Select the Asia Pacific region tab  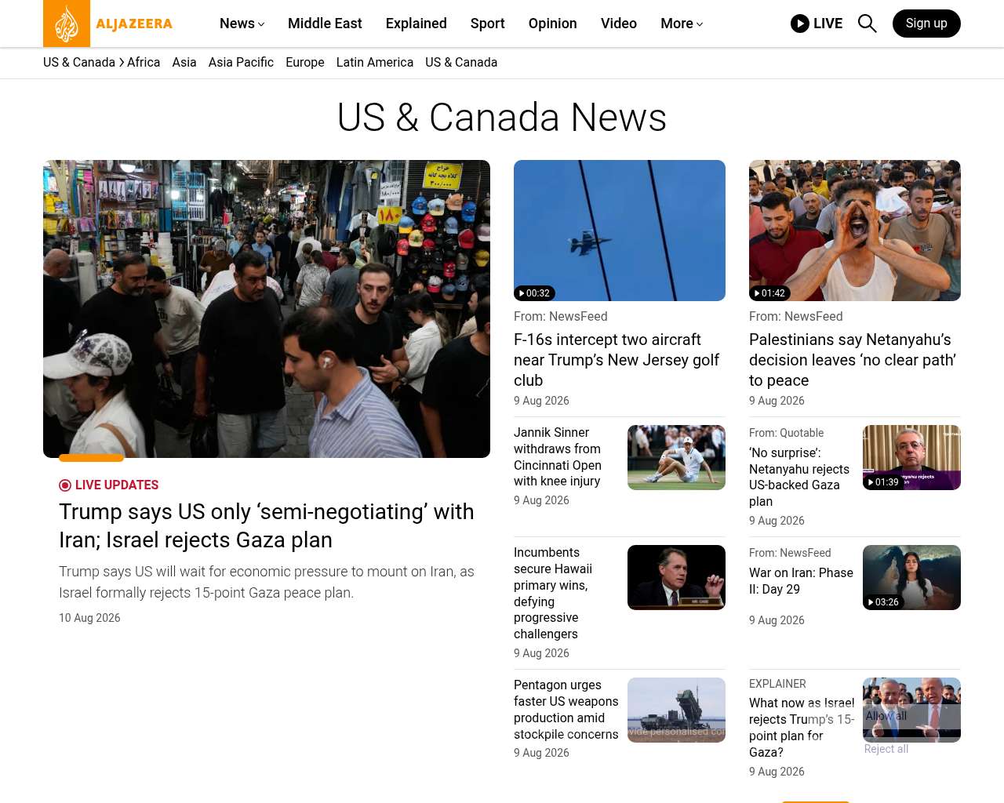click(x=241, y=63)
